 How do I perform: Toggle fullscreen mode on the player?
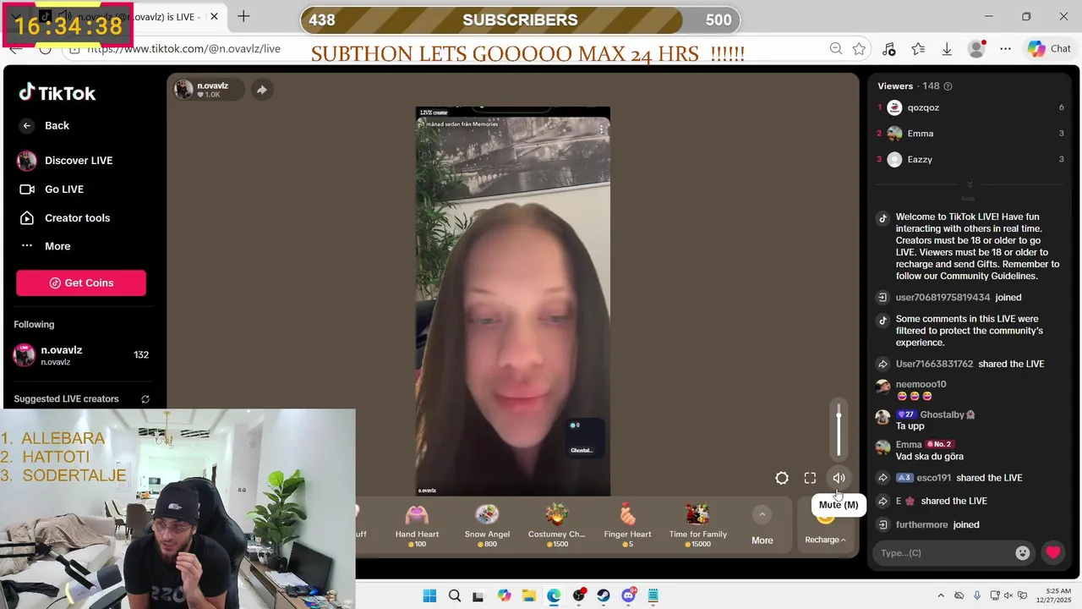(810, 478)
